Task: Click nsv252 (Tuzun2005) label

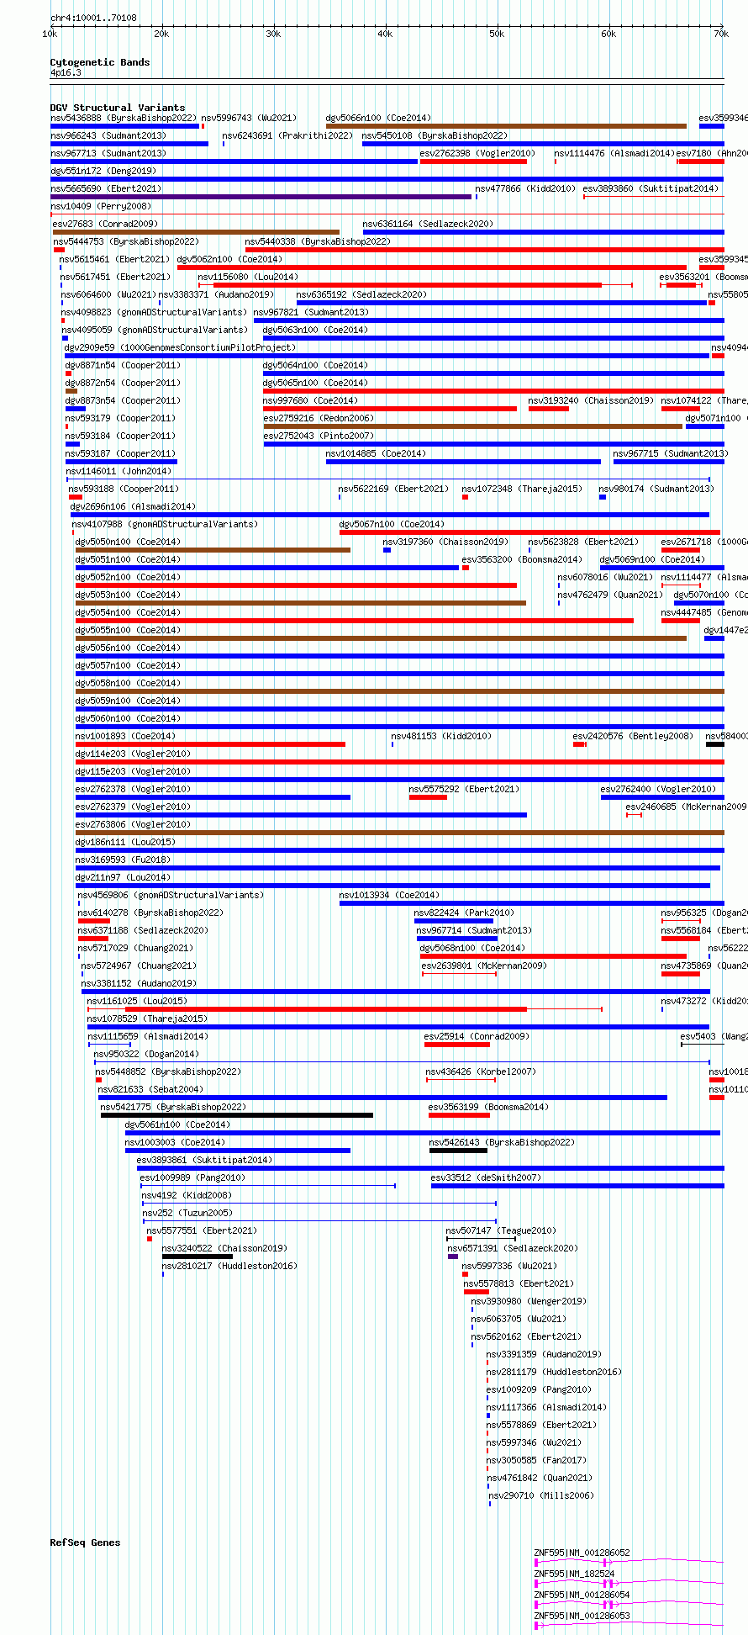Action: click(x=187, y=1213)
